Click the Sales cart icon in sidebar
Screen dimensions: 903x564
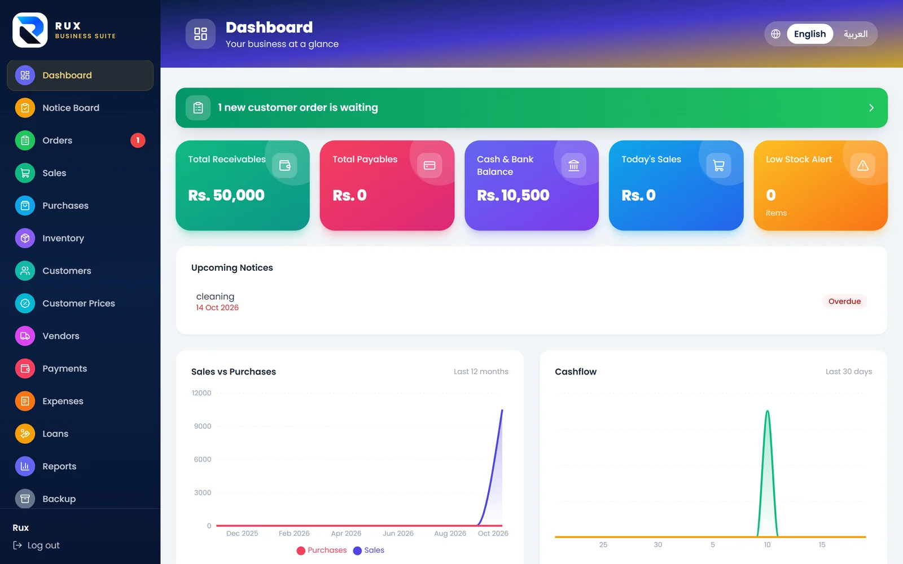[x=25, y=173]
